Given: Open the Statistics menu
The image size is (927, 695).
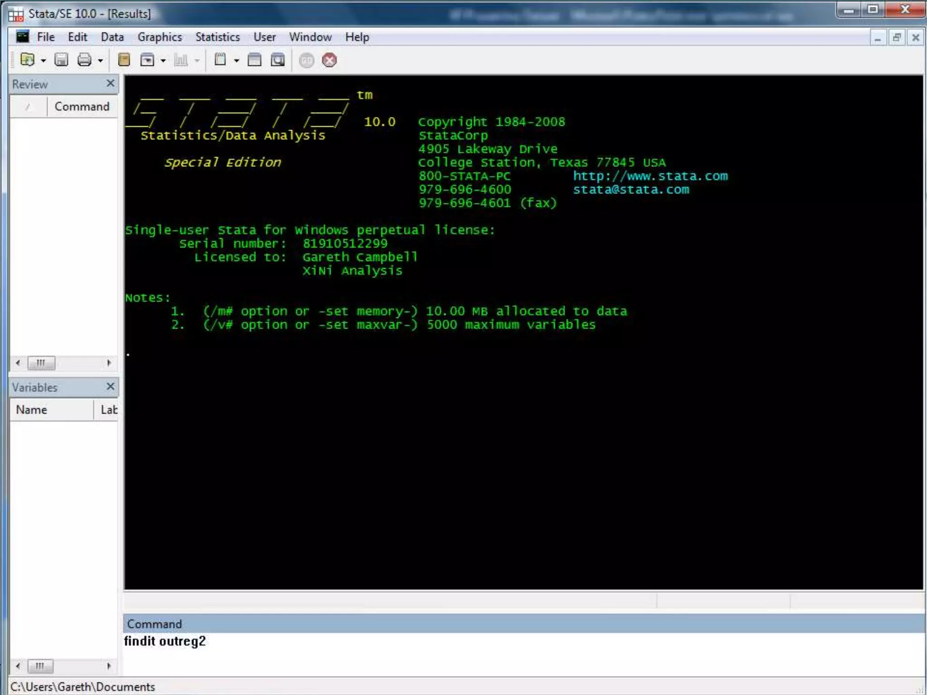Looking at the screenshot, I should point(217,37).
